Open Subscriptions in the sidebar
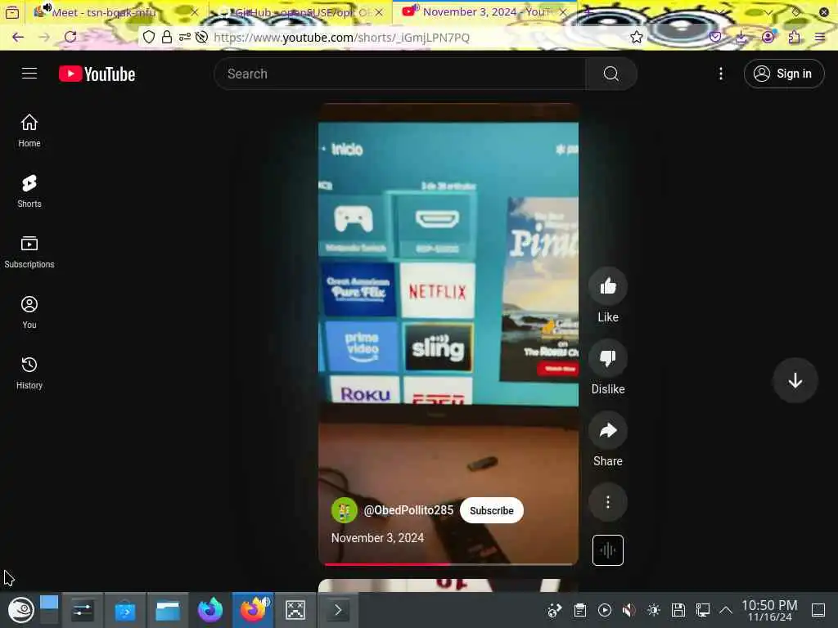Viewport: 838px width, 628px height. pyautogui.click(x=29, y=252)
